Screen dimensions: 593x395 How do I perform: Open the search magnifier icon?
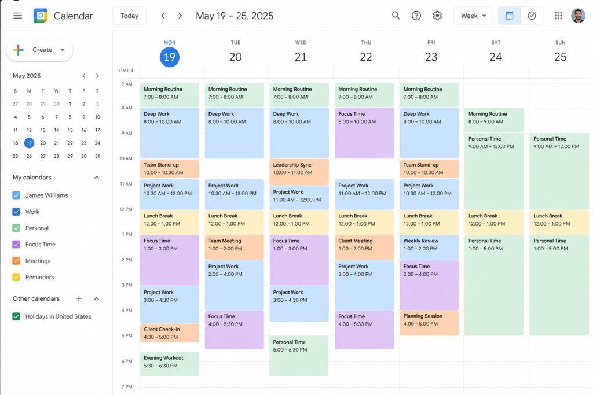[396, 16]
